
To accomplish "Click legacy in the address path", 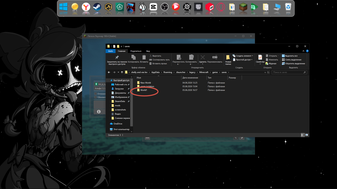I will 193,72.
